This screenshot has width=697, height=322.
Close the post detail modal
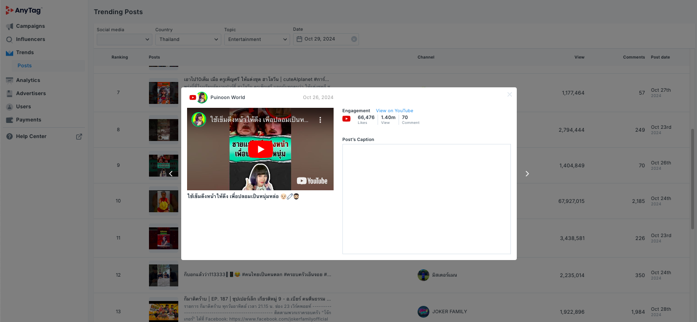[x=509, y=95]
